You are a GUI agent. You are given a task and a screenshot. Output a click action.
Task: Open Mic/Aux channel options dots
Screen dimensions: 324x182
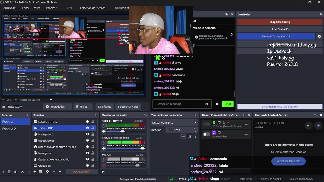click(x=104, y=160)
